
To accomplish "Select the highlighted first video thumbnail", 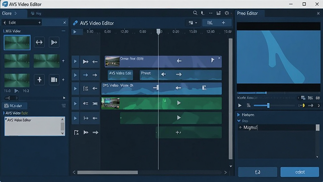I will tap(17, 43).
